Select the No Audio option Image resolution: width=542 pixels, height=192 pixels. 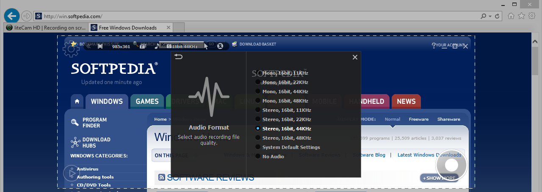pyautogui.click(x=270, y=157)
